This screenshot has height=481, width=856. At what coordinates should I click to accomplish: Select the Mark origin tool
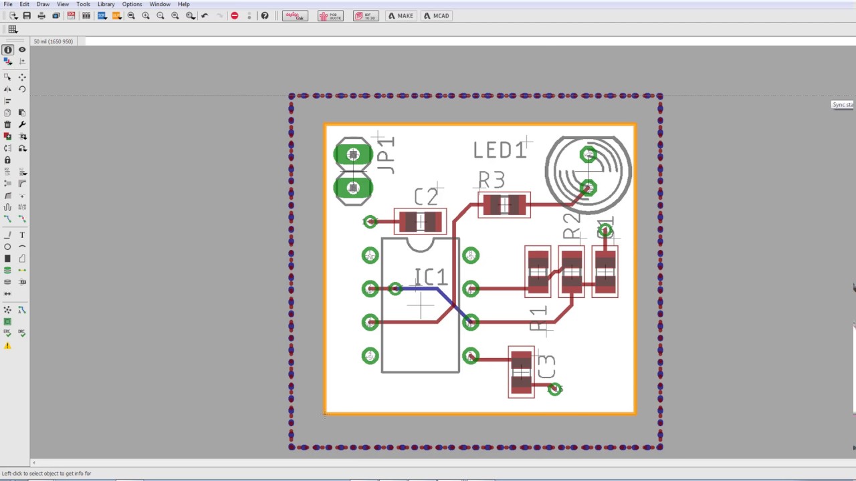(x=22, y=61)
